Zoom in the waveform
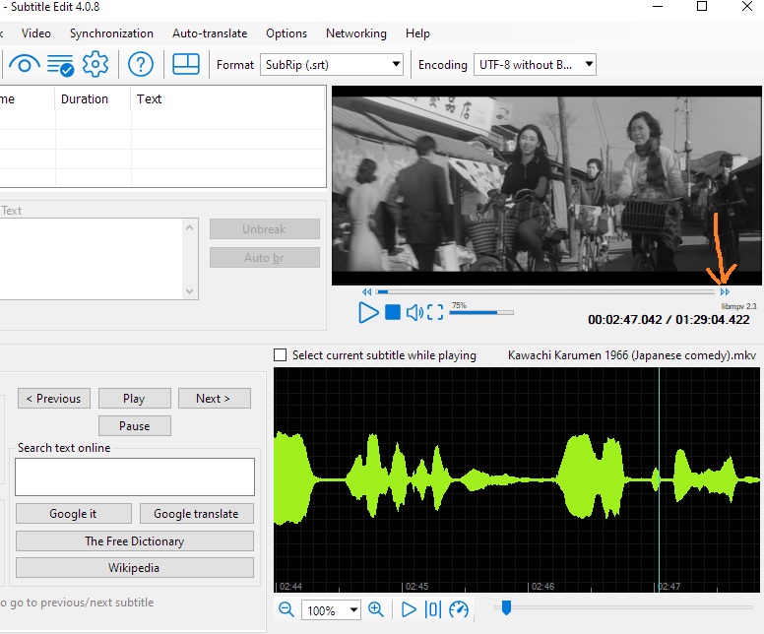Screen dimensions: 764x634 point(376,609)
